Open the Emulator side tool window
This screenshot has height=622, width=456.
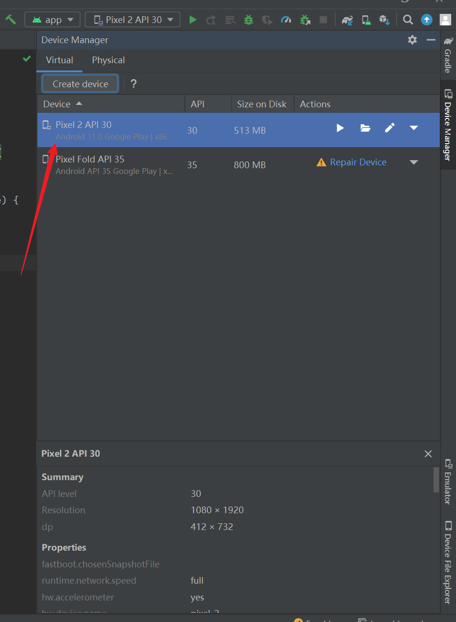(x=448, y=482)
